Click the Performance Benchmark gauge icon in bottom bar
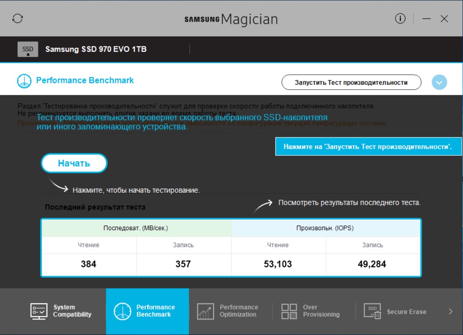The height and width of the screenshot is (335, 463). pos(122,311)
